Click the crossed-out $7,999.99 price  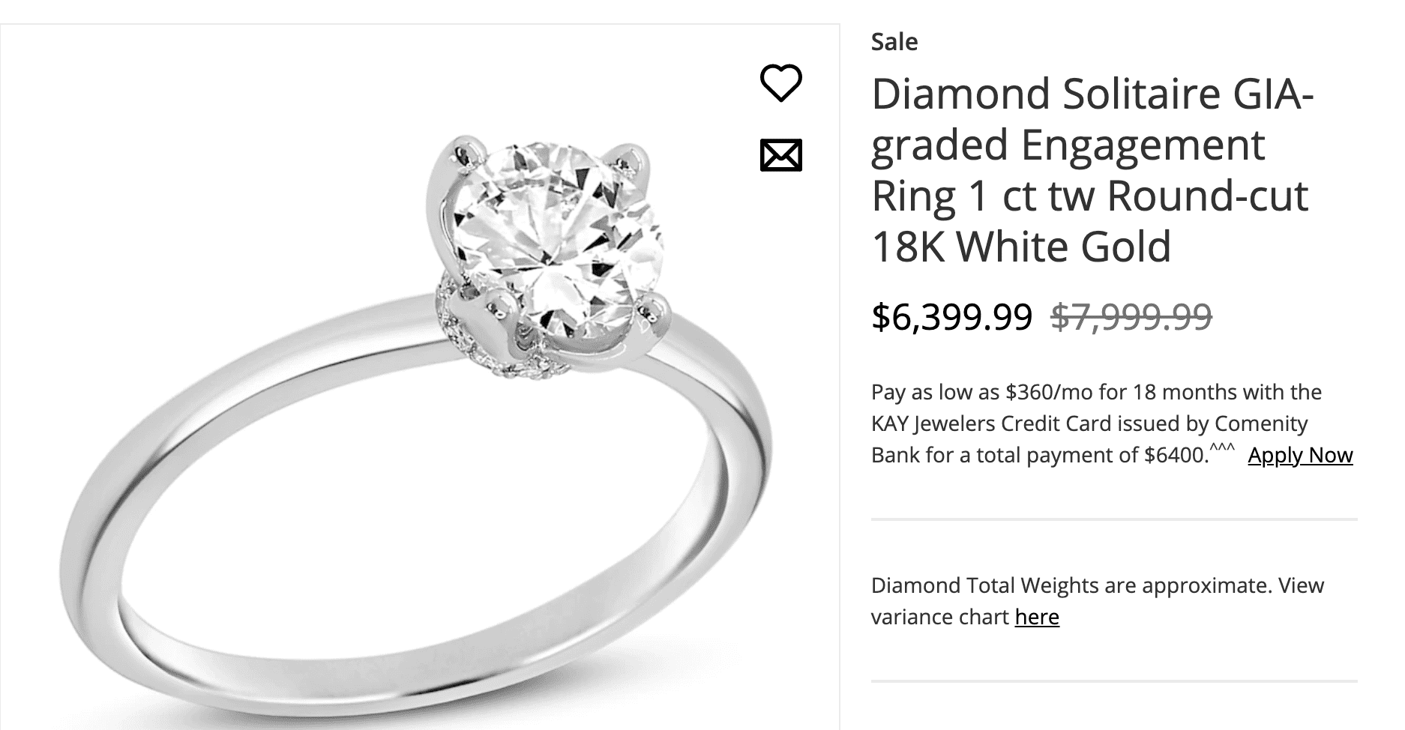point(1131,316)
